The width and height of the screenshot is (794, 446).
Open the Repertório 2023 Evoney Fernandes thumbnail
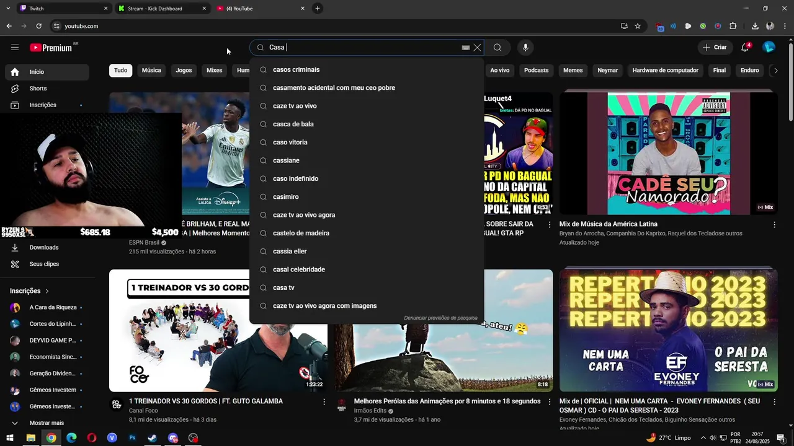668,330
